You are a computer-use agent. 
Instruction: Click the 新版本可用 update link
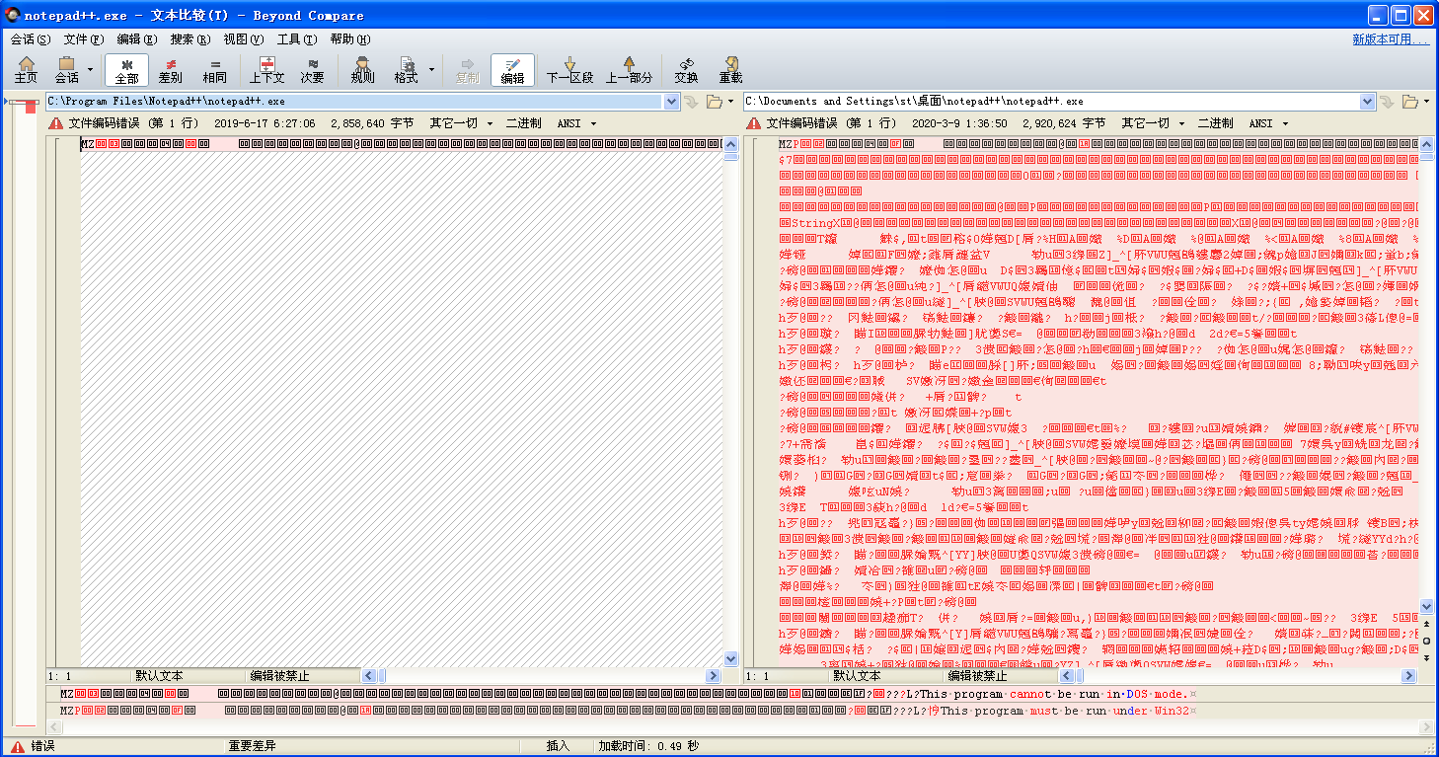point(1390,39)
